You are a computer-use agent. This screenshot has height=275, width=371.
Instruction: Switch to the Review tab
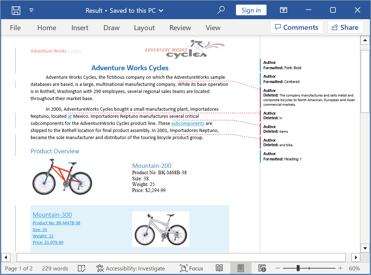pos(180,28)
